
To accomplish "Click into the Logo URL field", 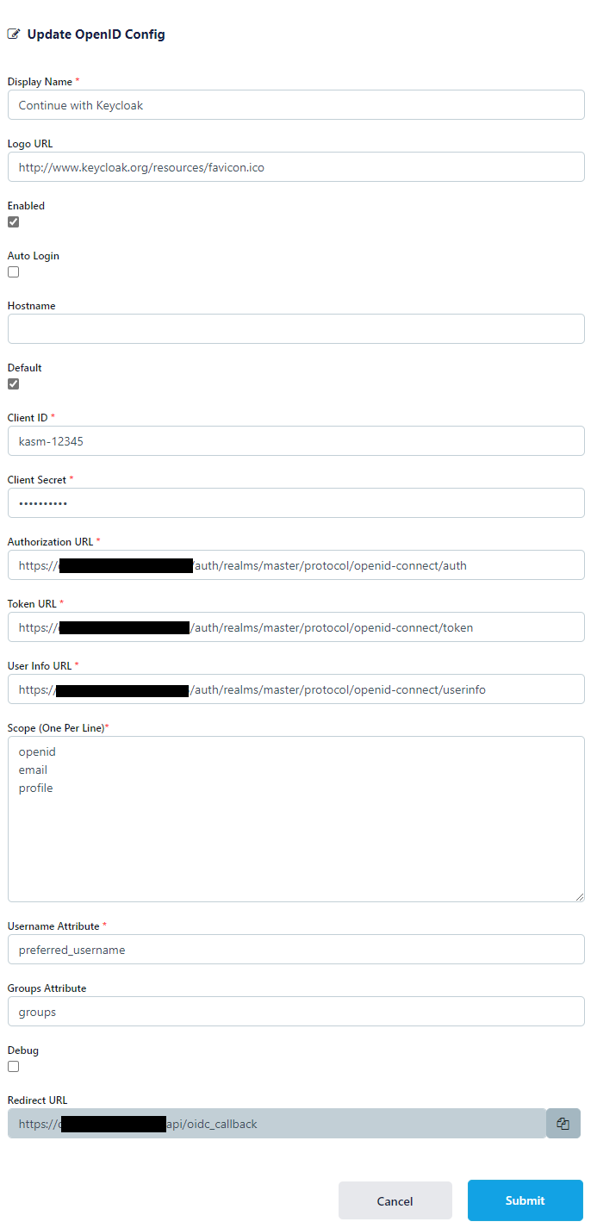I will (296, 167).
